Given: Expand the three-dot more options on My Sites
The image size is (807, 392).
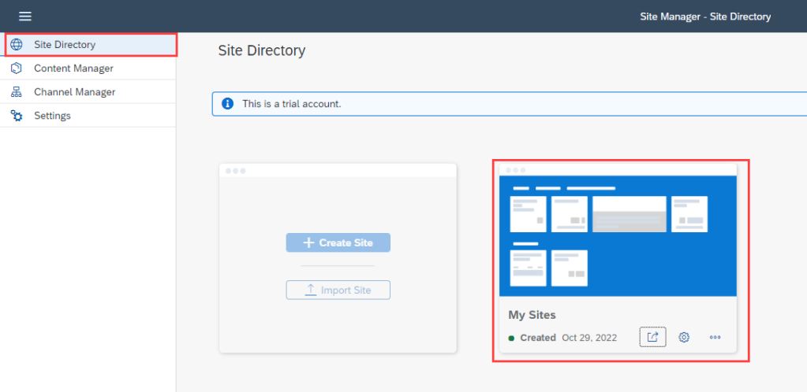Looking at the screenshot, I should click(x=715, y=337).
